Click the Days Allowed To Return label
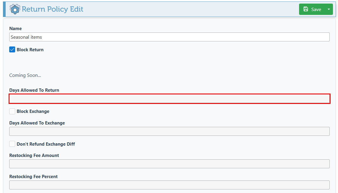338x193 pixels. click(x=34, y=90)
